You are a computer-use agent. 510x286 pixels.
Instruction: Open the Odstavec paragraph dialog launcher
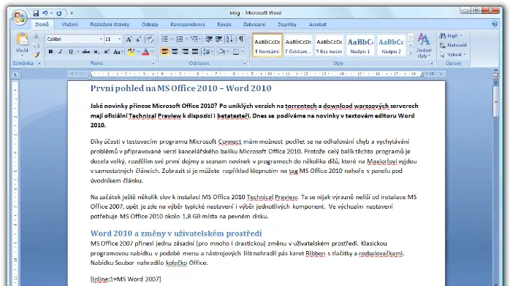point(245,63)
